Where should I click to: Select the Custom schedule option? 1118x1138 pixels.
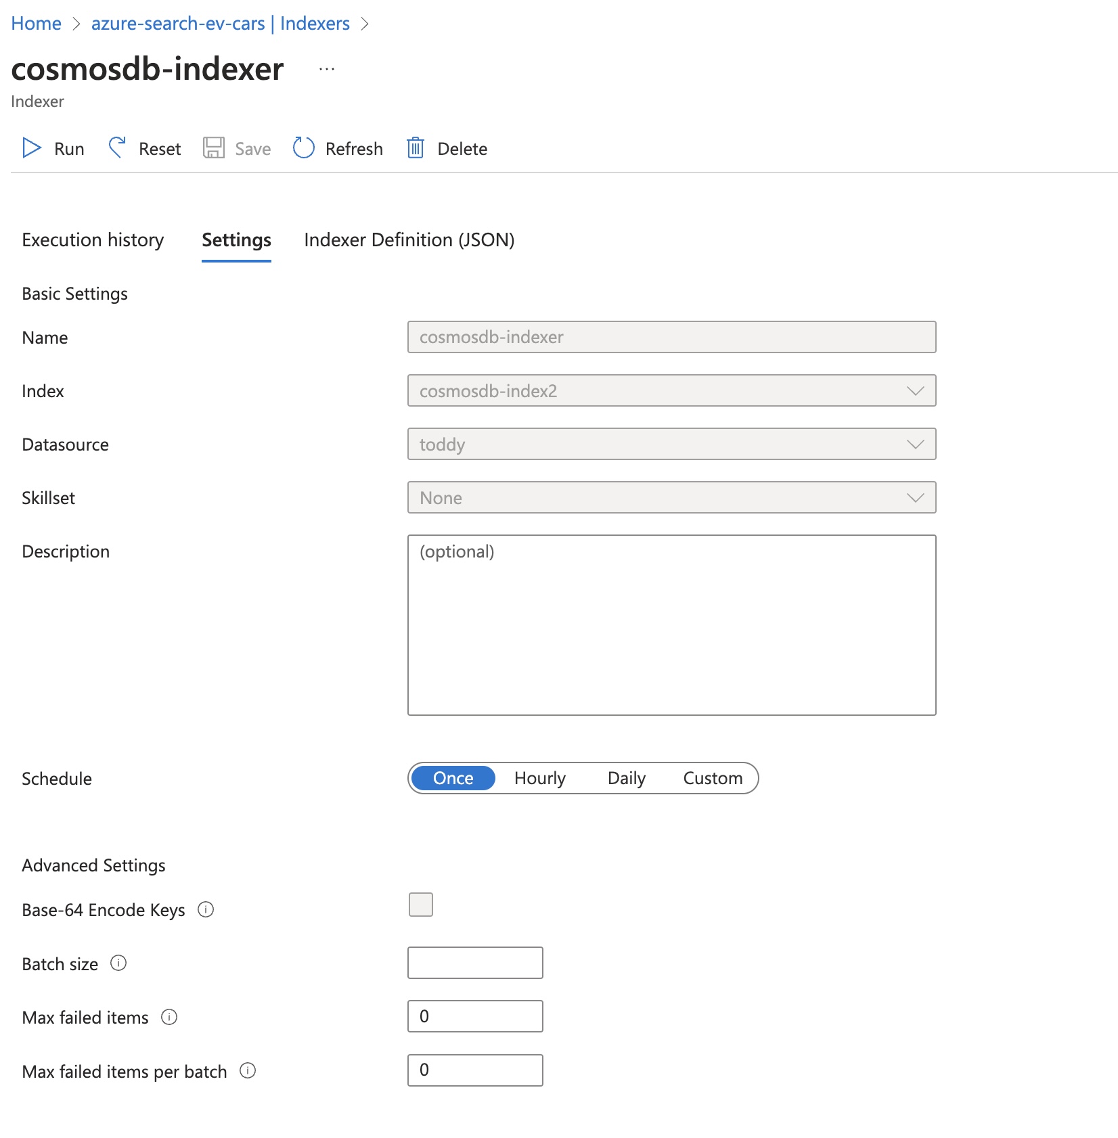(x=712, y=778)
